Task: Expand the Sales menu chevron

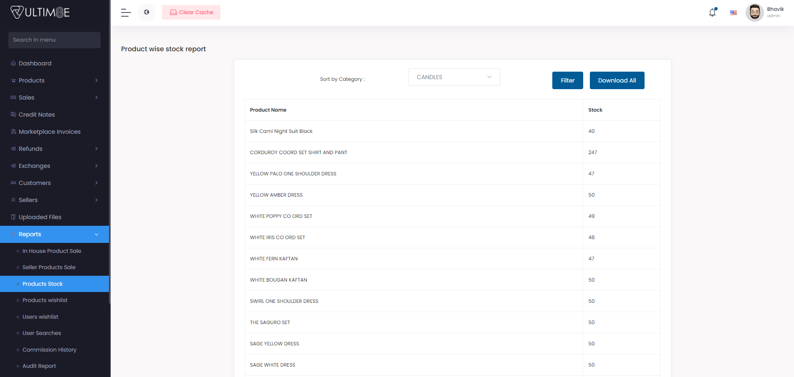Action: click(96, 97)
